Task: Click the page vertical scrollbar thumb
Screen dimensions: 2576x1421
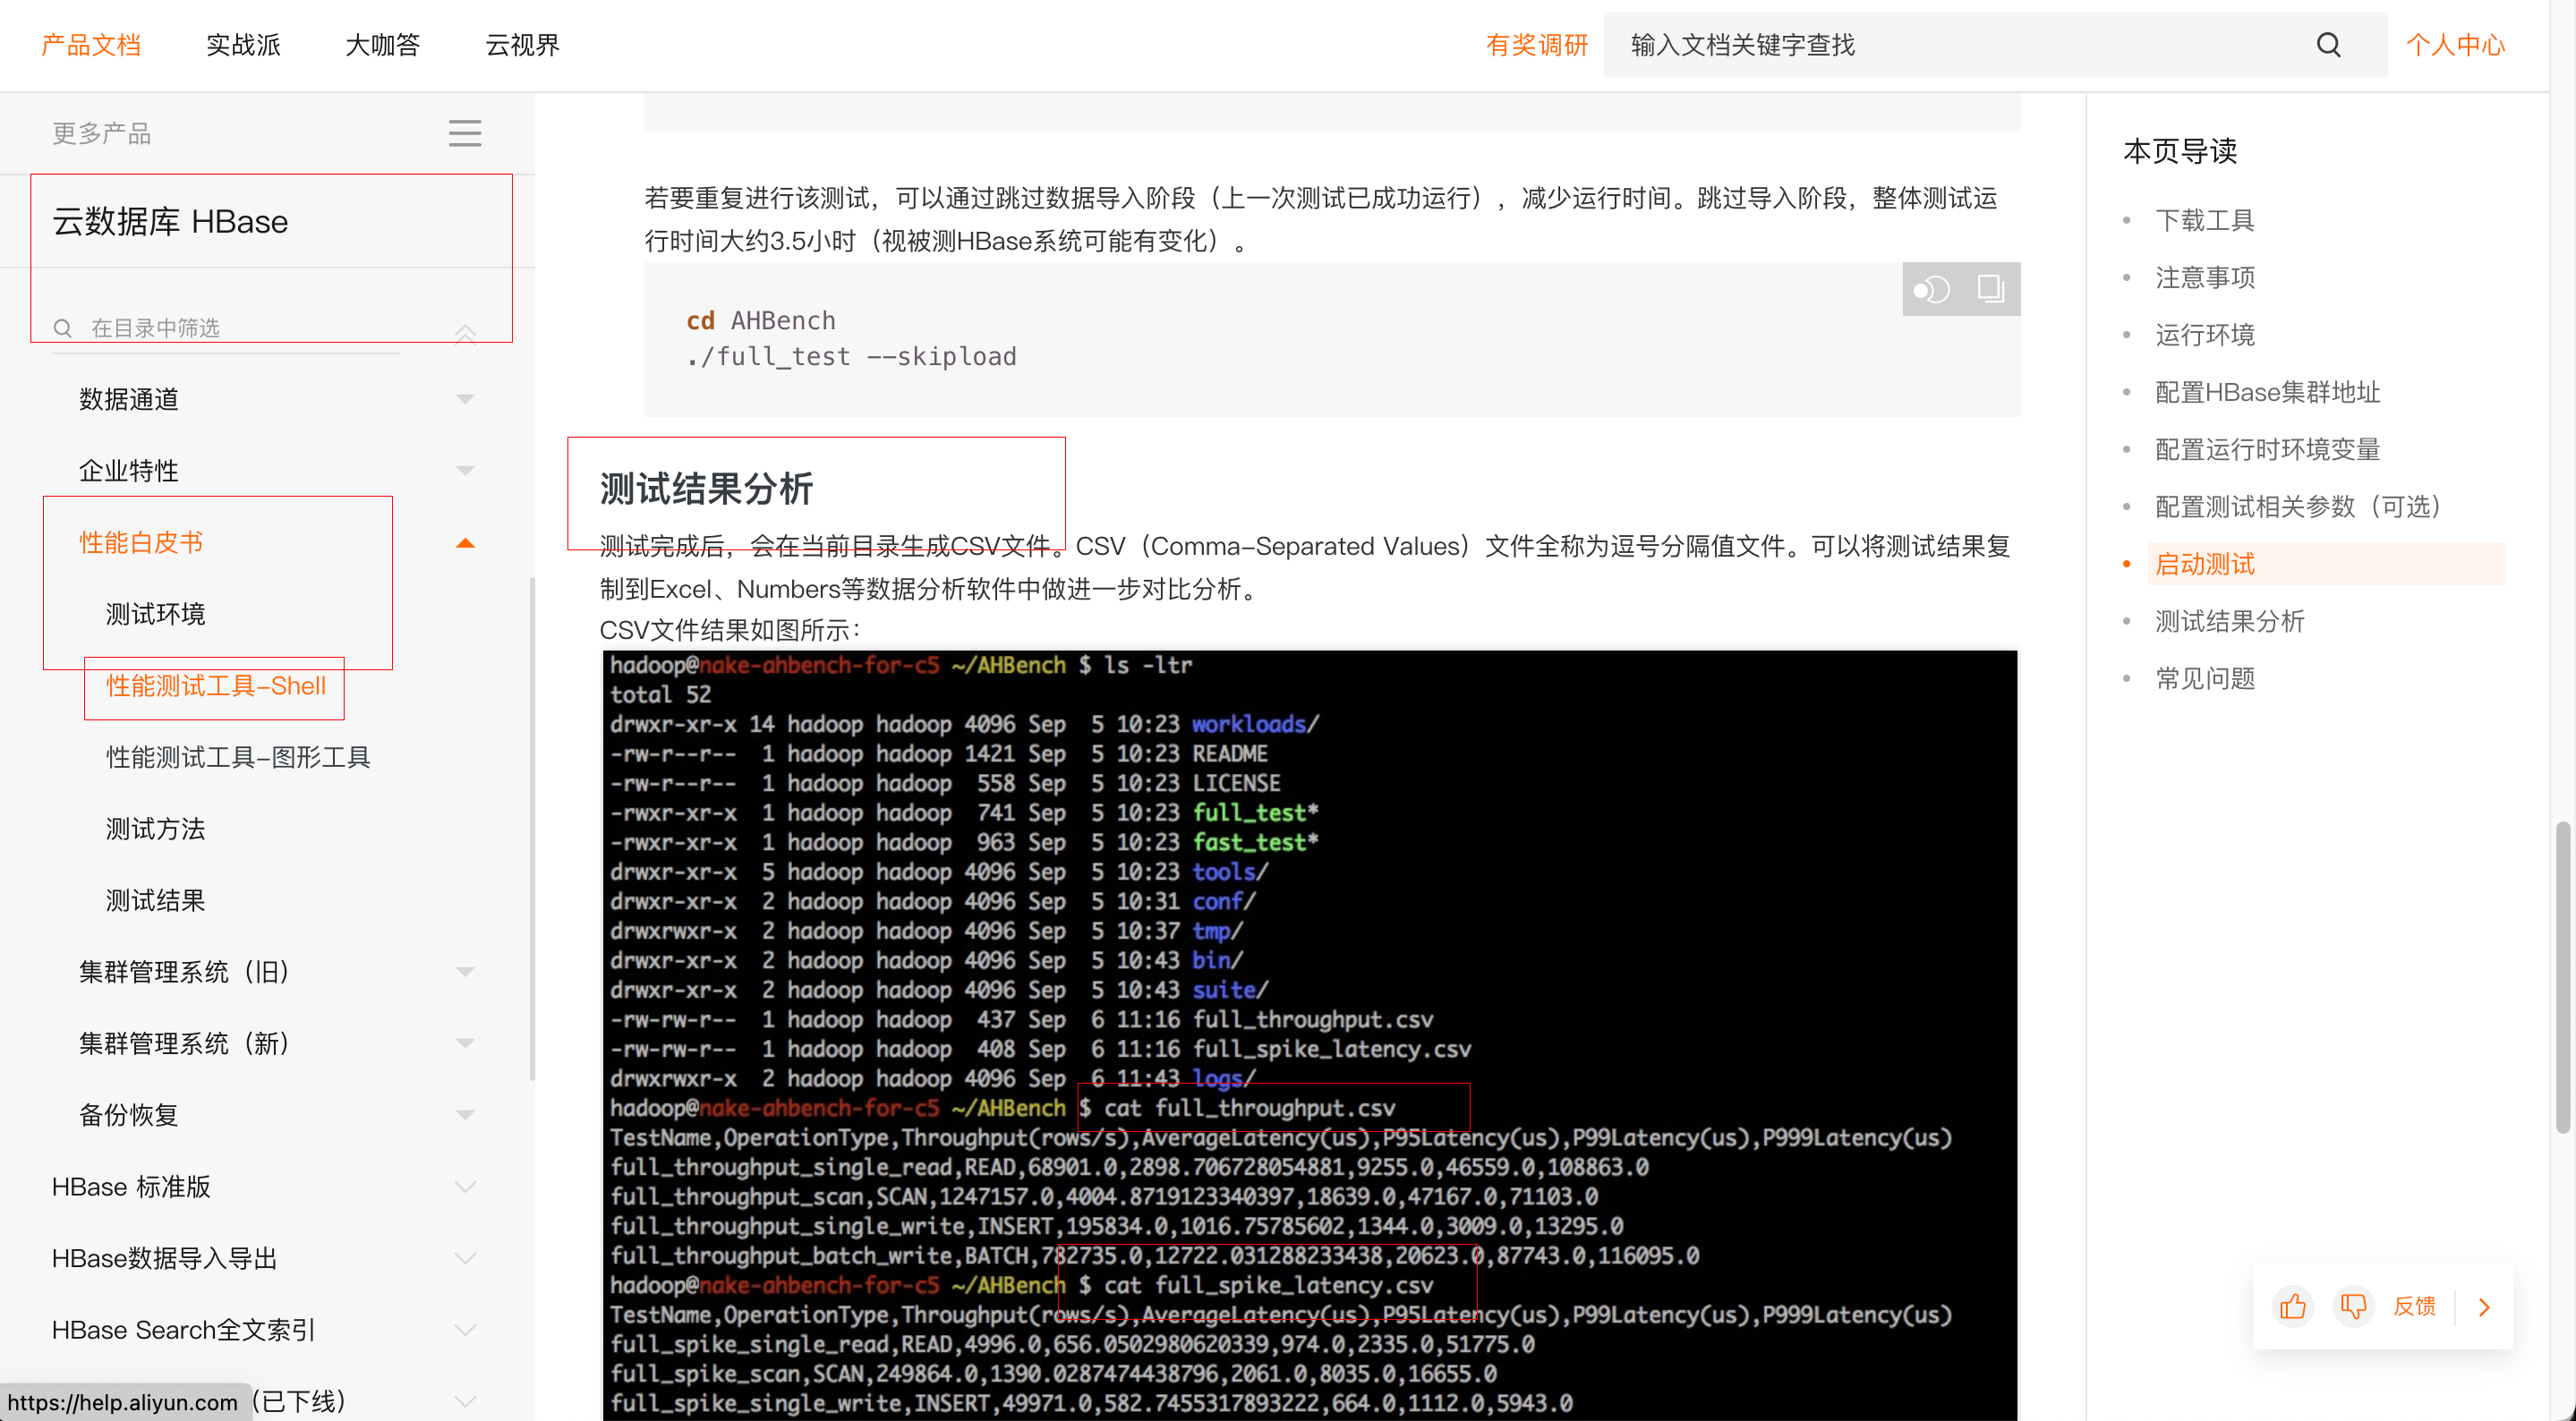Action: click(2562, 977)
